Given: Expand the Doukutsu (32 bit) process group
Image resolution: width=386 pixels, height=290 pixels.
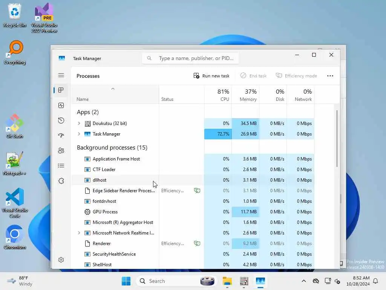Looking at the screenshot, I should pyautogui.click(x=79, y=123).
